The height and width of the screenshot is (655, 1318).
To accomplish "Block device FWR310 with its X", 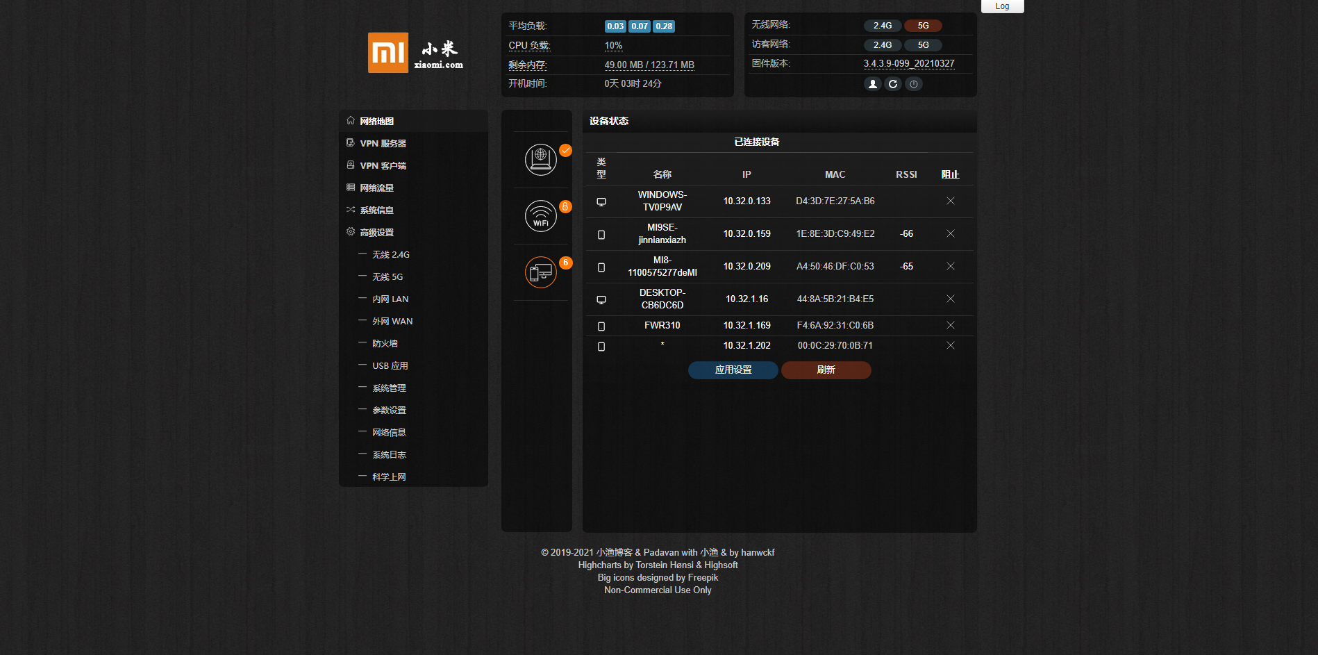I will point(951,325).
